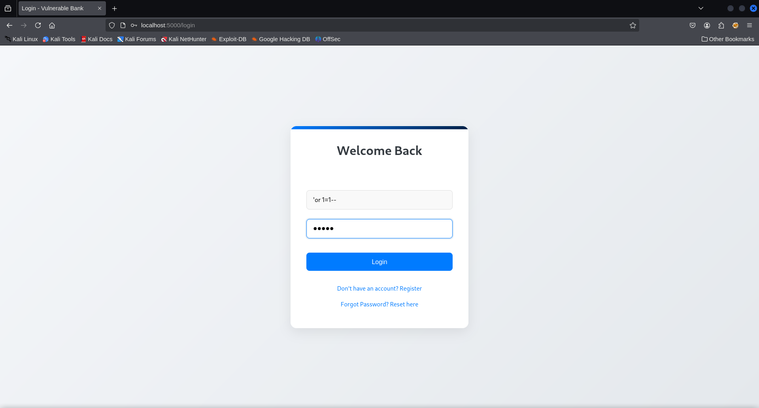Open the tracking protection shield icon

click(x=112, y=25)
